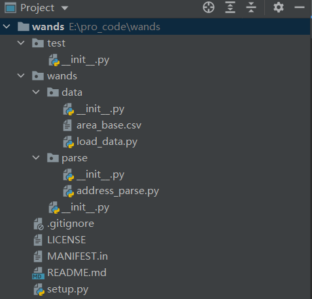Click the Expand All toolbar icon
This screenshot has width=312, height=299.
click(x=230, y=7)
